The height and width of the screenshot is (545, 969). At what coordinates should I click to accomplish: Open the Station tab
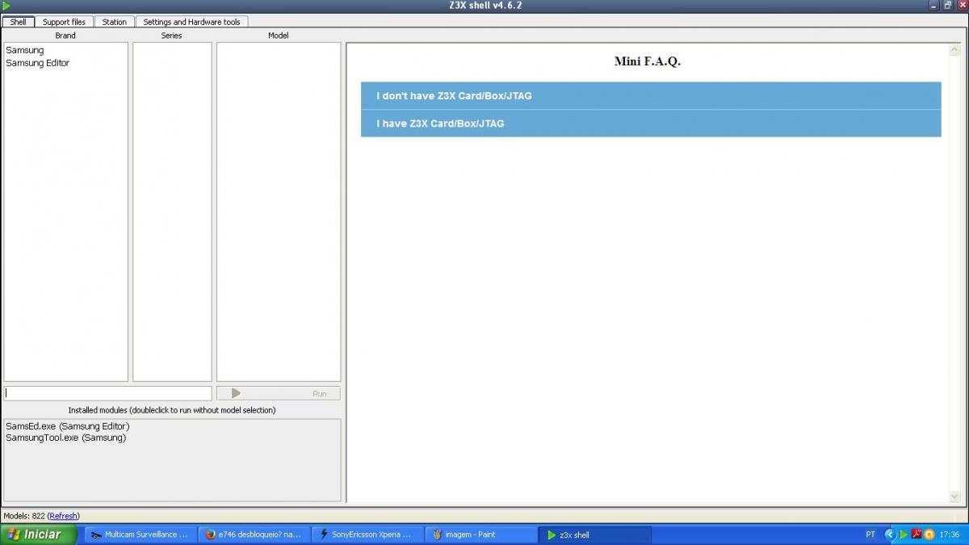114,22
